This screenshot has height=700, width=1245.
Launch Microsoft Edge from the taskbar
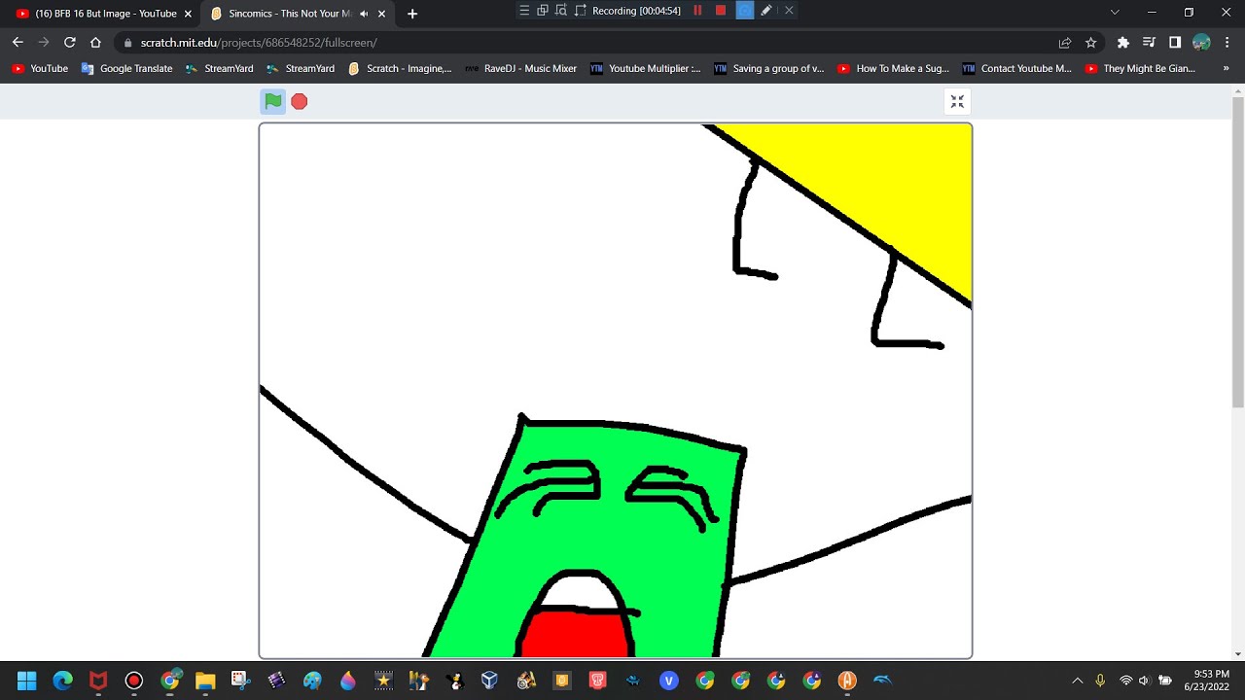62,681
